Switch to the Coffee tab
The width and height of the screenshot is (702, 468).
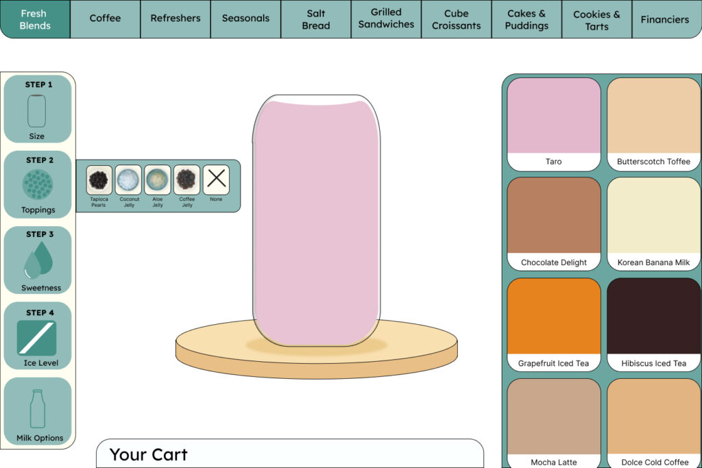(x=105, y=19)
